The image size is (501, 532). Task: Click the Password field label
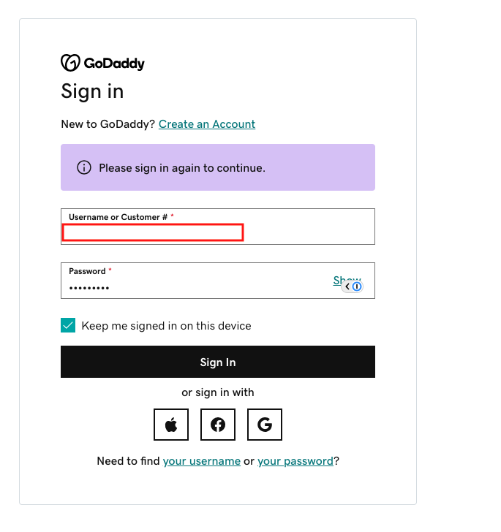(87, 271)
